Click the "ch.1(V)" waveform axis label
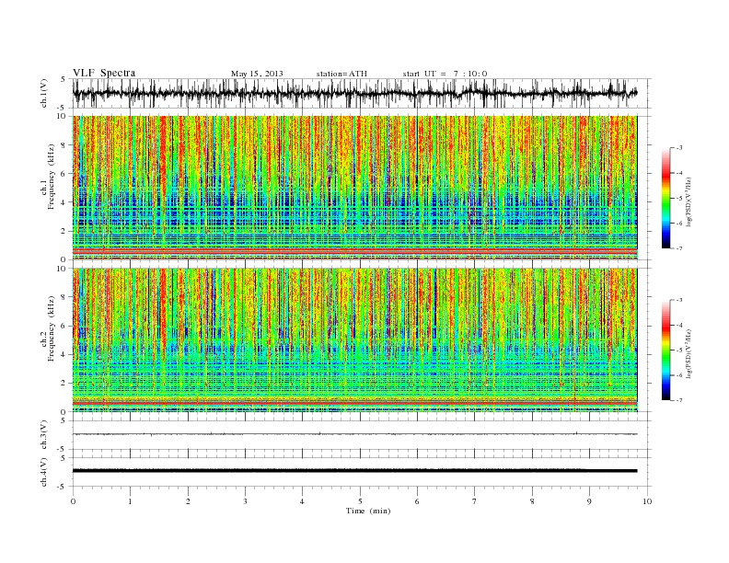The width and height of the screenshot is (729, 563). (44, 93)
